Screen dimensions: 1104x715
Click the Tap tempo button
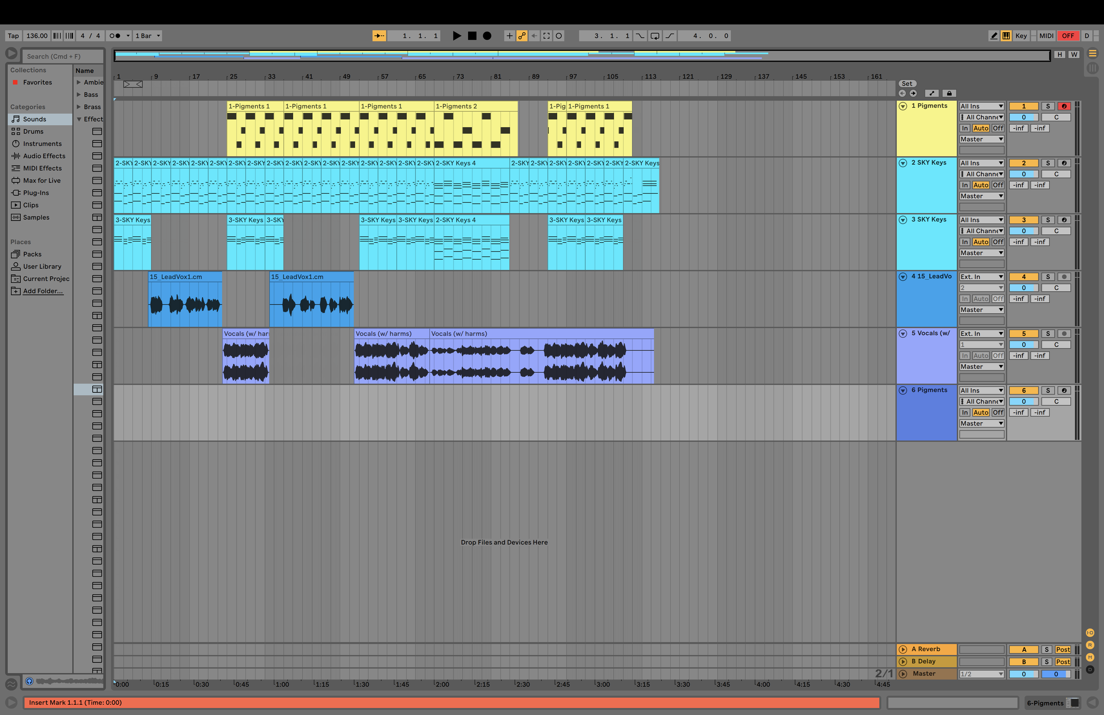(13, 35)
